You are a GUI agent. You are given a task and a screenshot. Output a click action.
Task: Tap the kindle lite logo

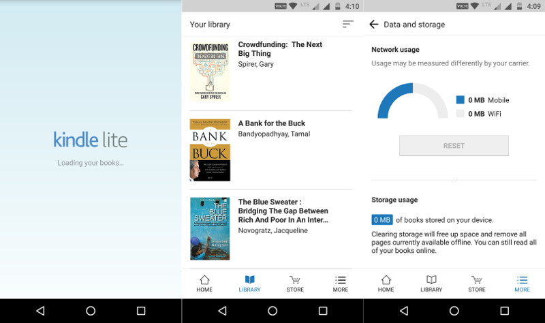coord(91,140)
